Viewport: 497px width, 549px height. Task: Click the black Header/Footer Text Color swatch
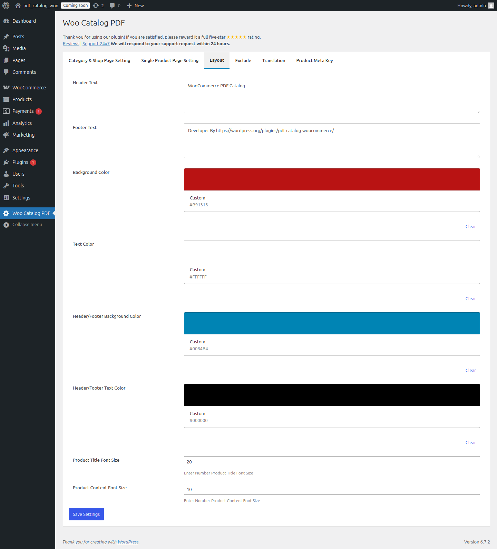click(332, 395)
